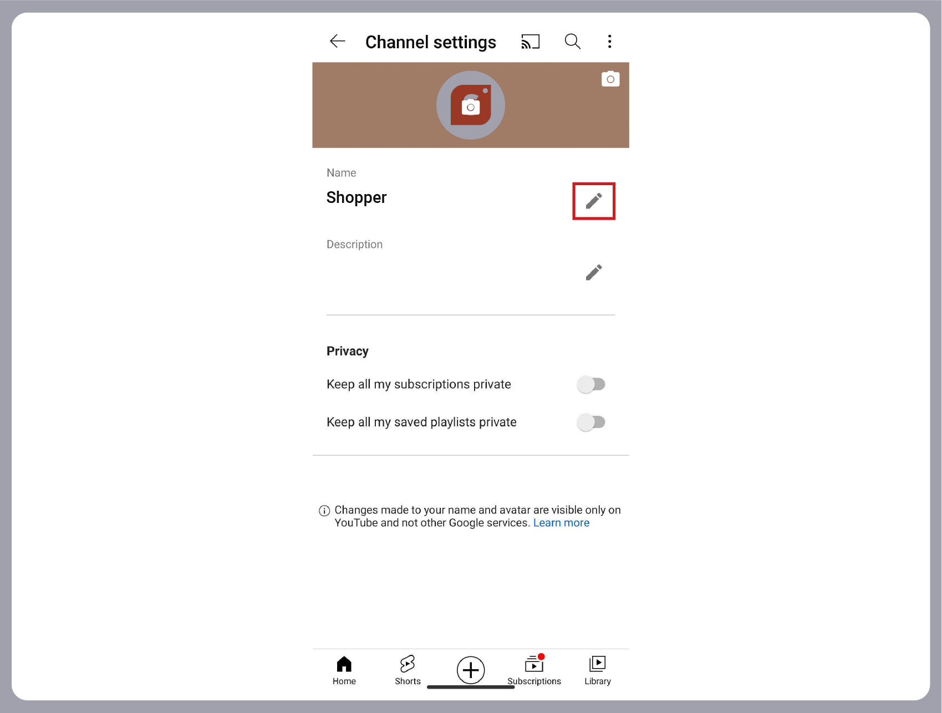942x713 pixels.
Task: Open the three-dot overflow menu
Action: tap(609, 42)
